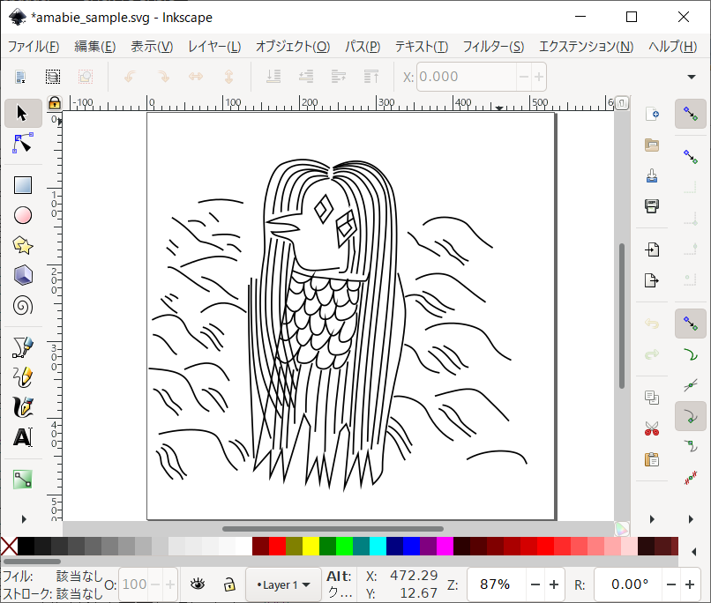Image resolution: width=711 pixels, height=603 pixels.
Task: Click the no-color X swatch
Action: click(x=9, y=546)
